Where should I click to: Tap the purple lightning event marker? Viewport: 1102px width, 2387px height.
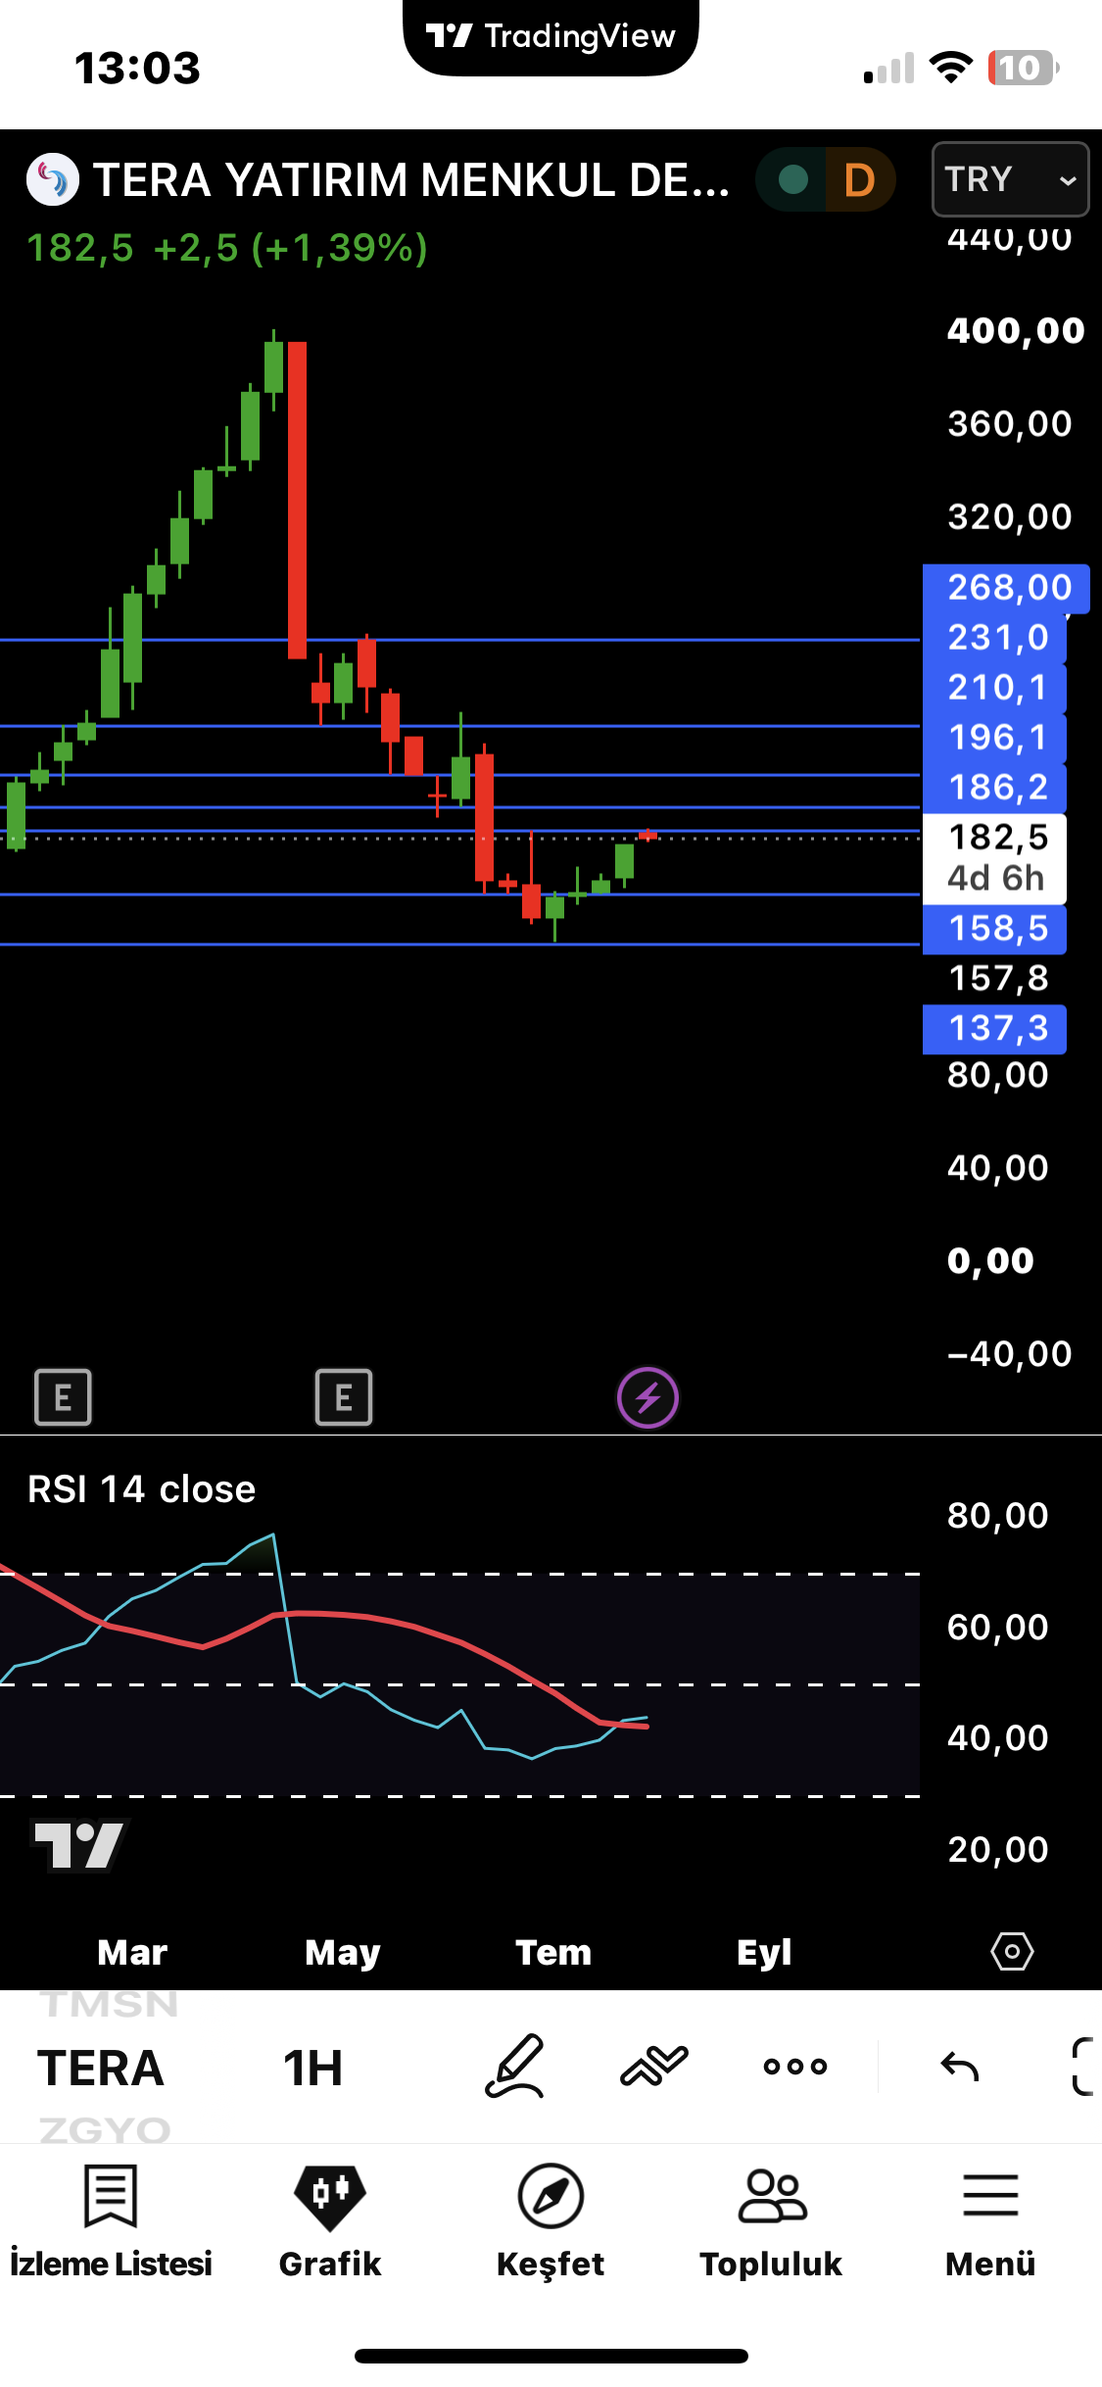coord(647,1398)
